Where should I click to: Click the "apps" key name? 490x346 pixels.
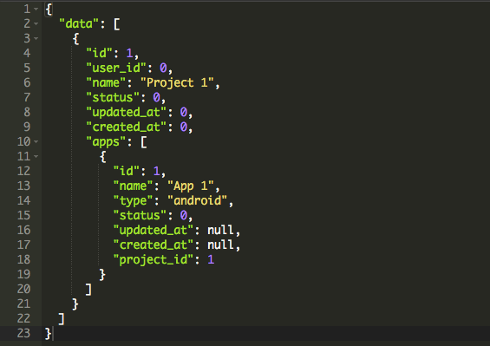106,142
